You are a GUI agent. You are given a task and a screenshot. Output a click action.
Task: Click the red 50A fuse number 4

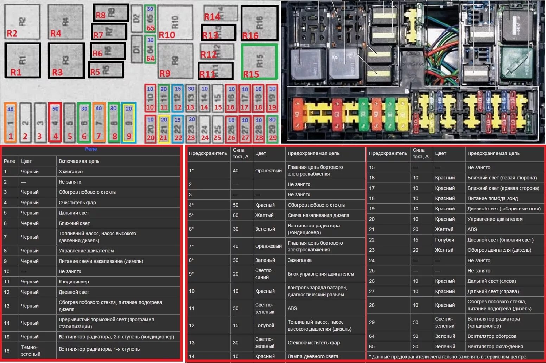tap(55, 123)
